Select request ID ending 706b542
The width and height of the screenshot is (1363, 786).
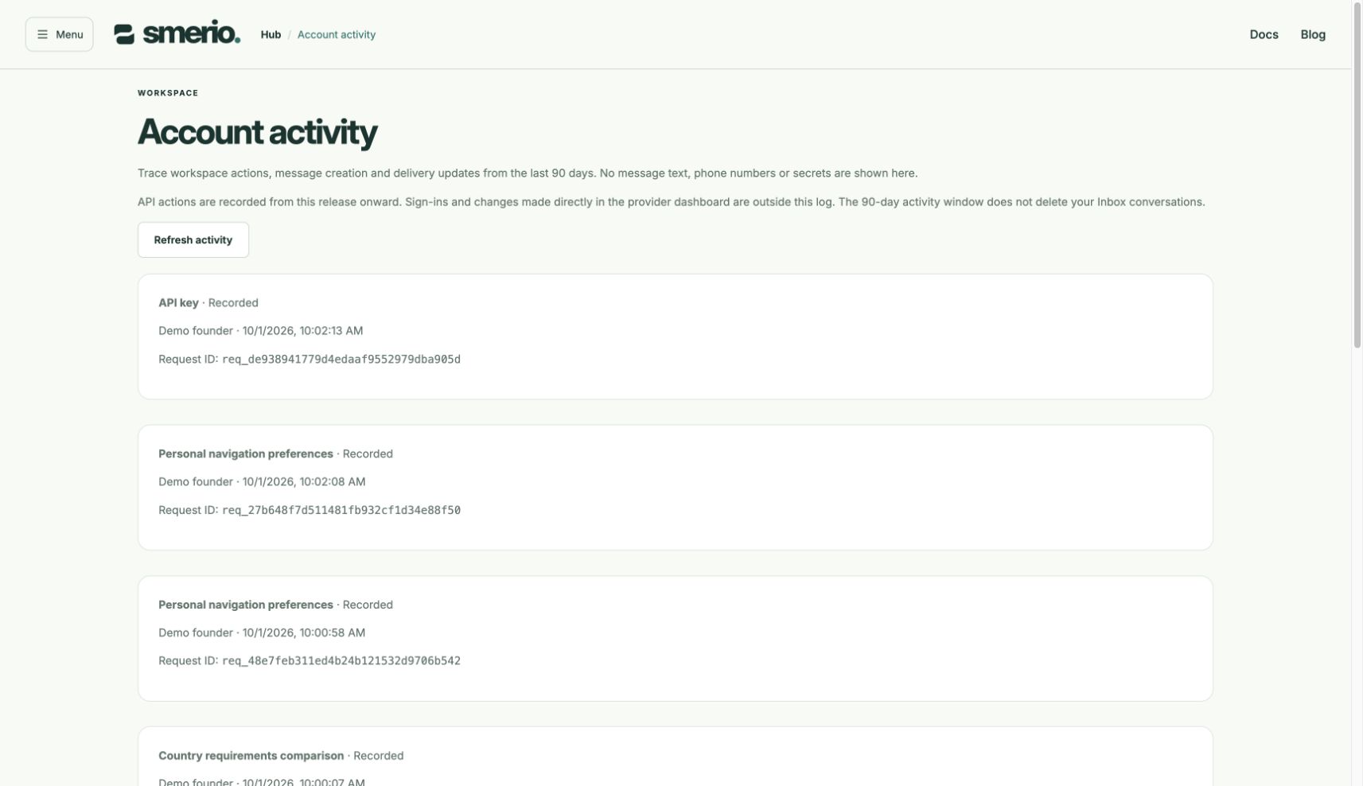click(341, 660)
